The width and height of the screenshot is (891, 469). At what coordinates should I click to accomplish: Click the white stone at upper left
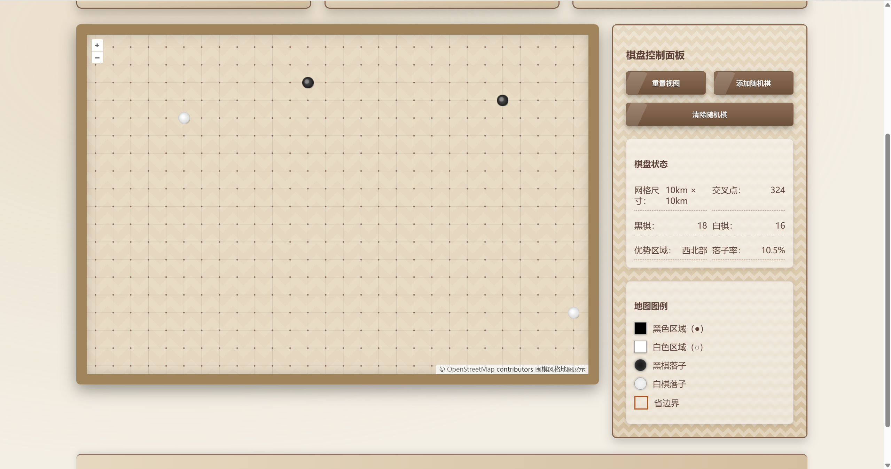click(184, 118)
